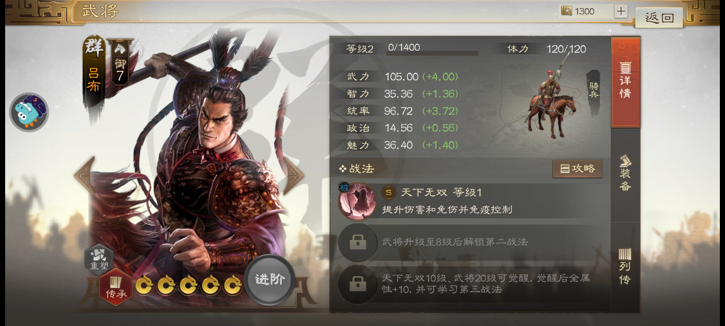725x326 pixels.
Task: Click the blue pig assistant avatar
Action: pos(29,112)
